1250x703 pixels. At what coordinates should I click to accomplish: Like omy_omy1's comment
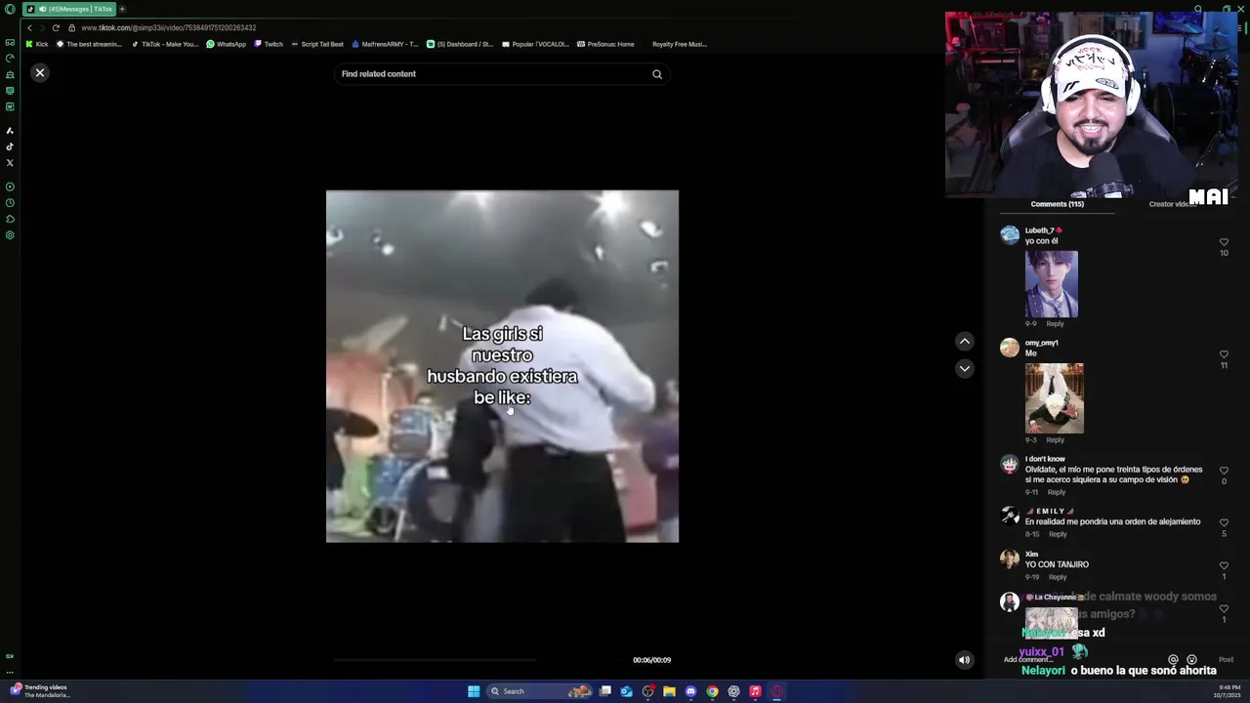tap(1224, 354)
